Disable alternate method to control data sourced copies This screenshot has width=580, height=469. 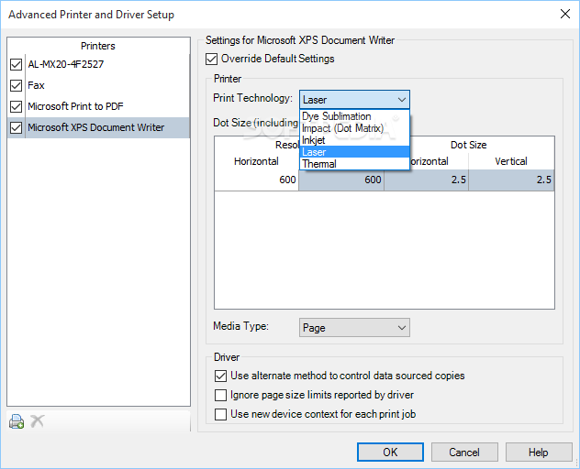tap(220, 376)
